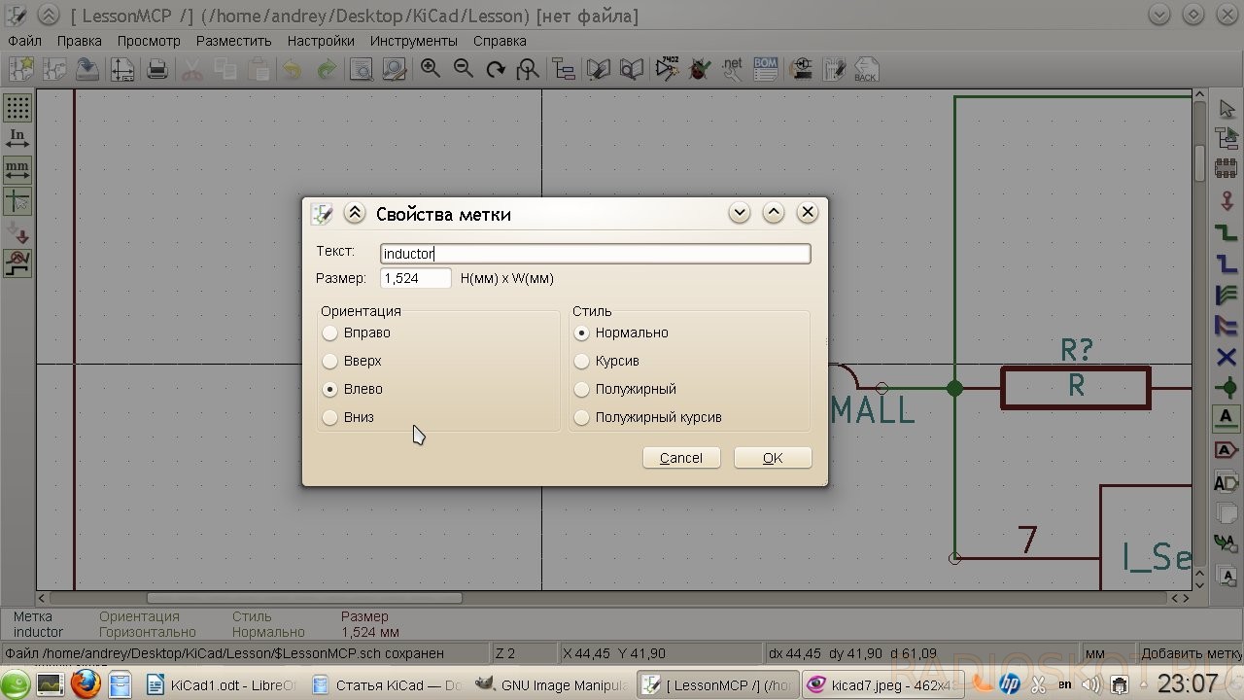1244x700 pixels.
Task: Click the Текст input field
Action: pos(595,254)
